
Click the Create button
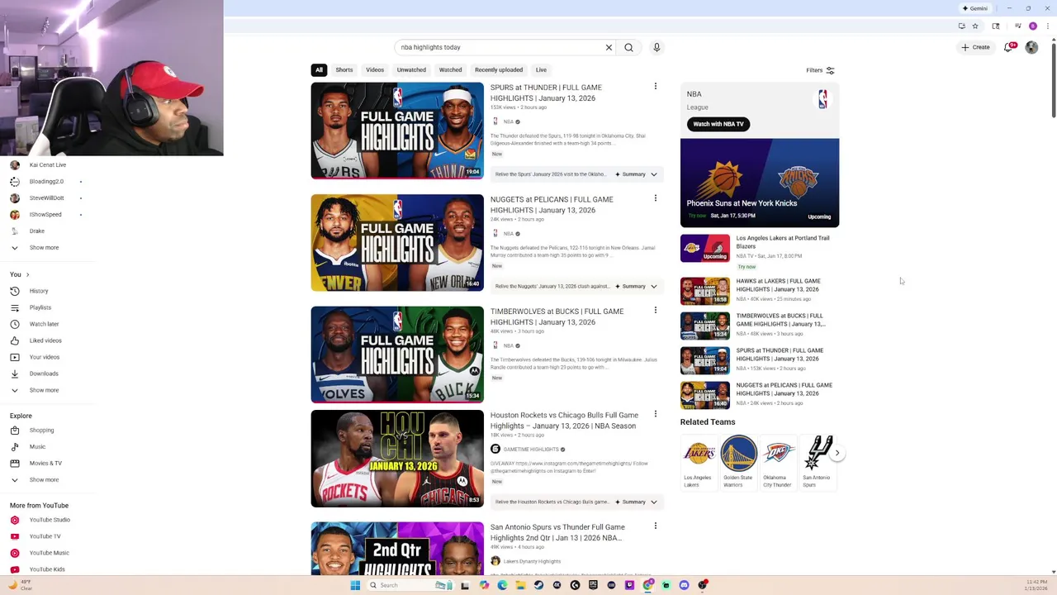point(975,47)
